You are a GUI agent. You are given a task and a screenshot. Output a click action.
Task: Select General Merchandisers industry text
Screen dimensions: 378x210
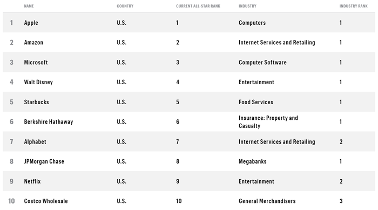coord(267,201)
